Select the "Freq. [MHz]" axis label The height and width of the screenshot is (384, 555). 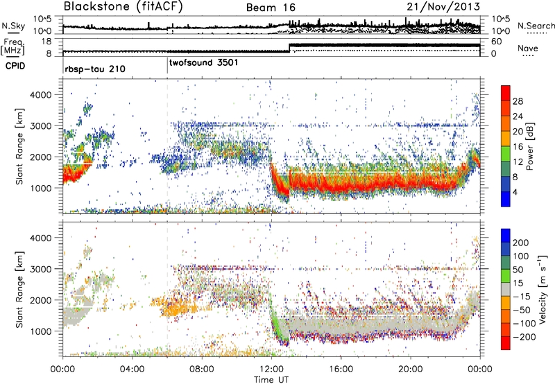pos(13,46)
